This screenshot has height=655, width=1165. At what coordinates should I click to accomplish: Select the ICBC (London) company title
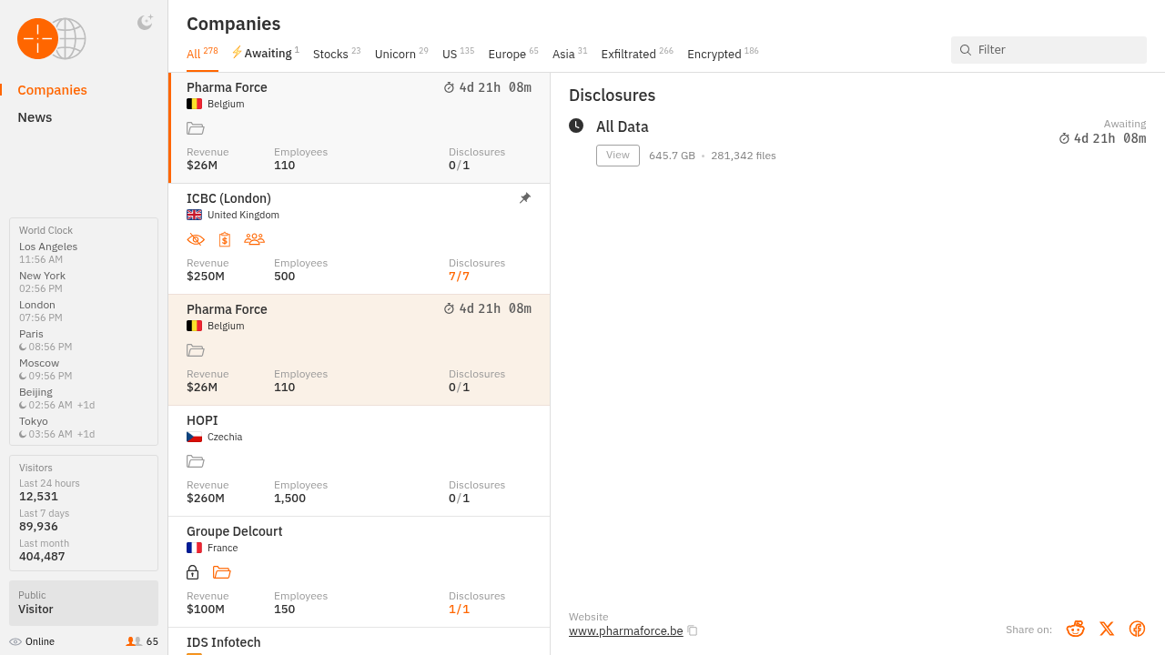228,198
